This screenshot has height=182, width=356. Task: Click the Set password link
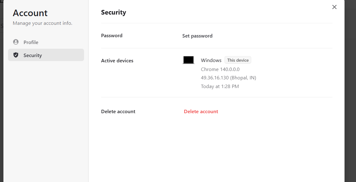tap(197, 36)
